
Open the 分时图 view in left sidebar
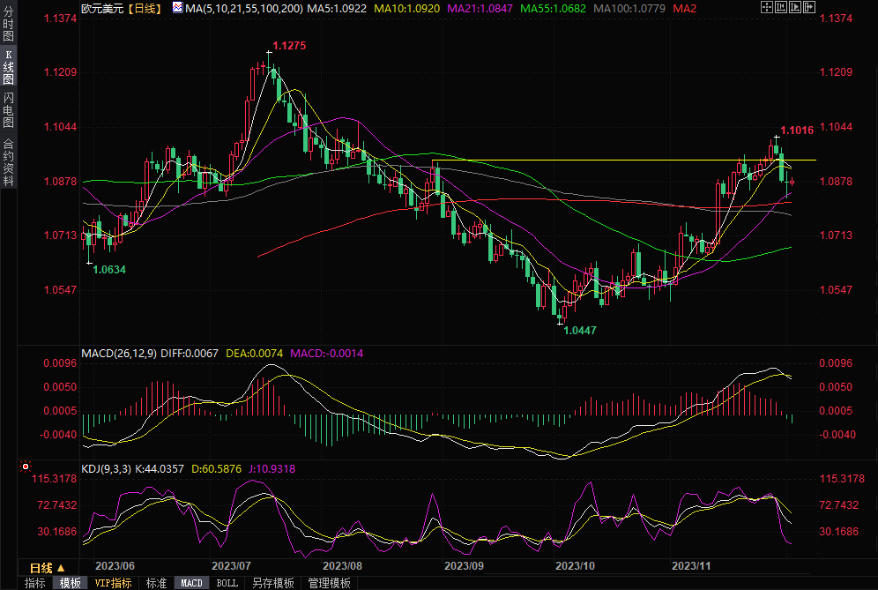coord(9,24)
